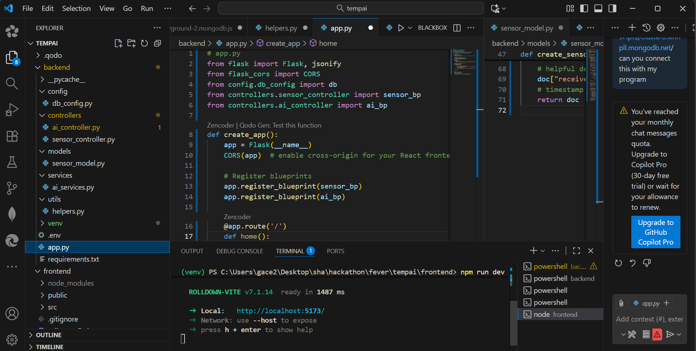Split the editor to the right
Viewport: 696px width, 351px height.
pyautogui.click(x=457, y=28)
